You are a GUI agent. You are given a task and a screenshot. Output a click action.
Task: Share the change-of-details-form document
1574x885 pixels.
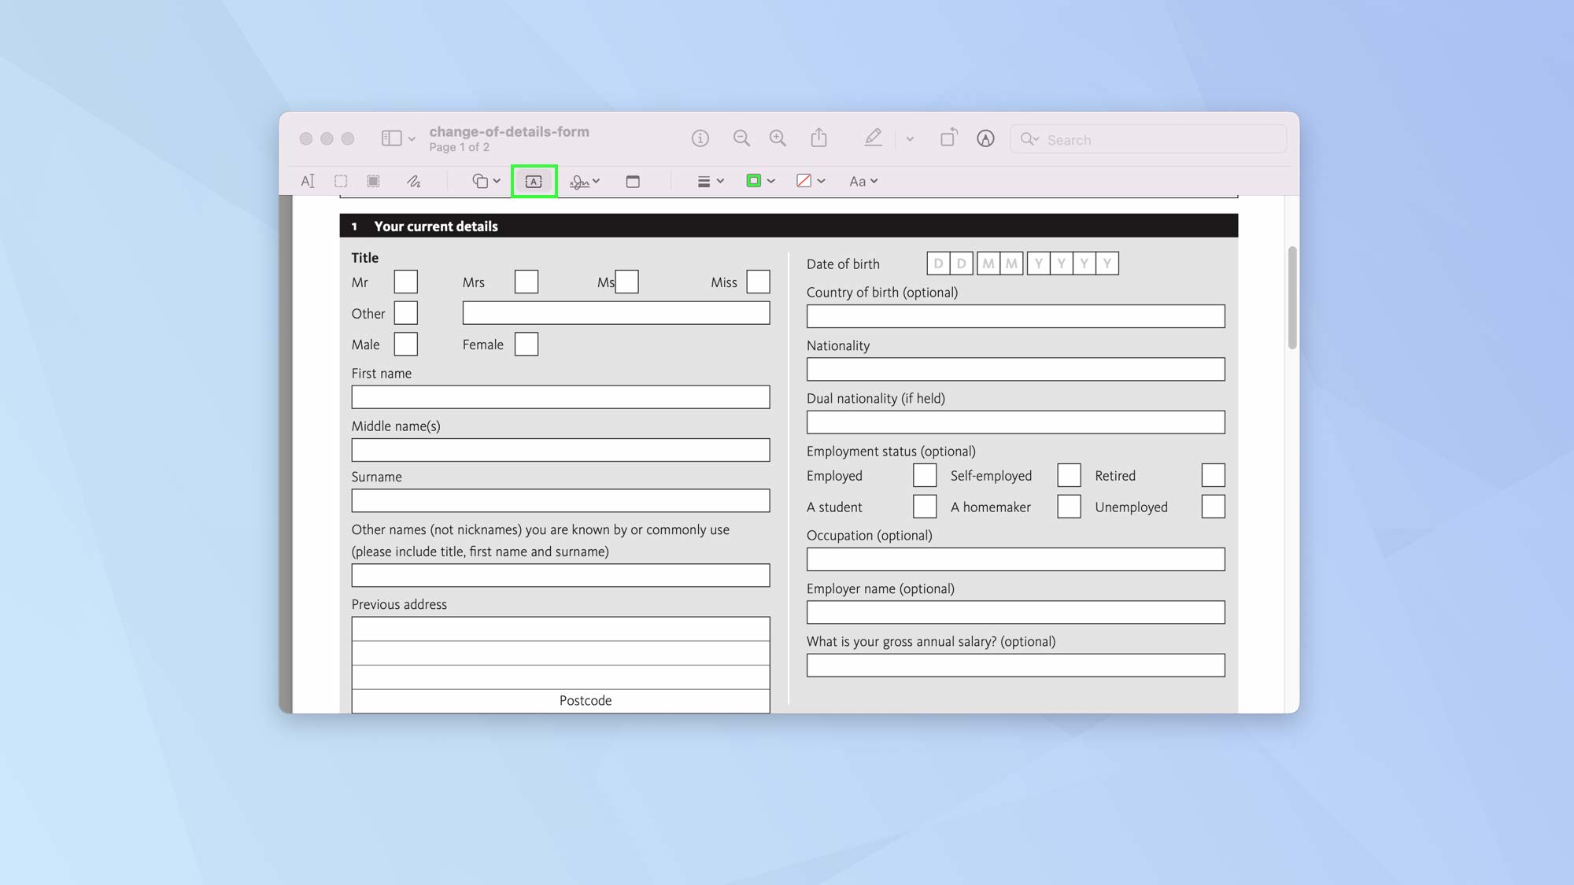click(x=818, y=138)
